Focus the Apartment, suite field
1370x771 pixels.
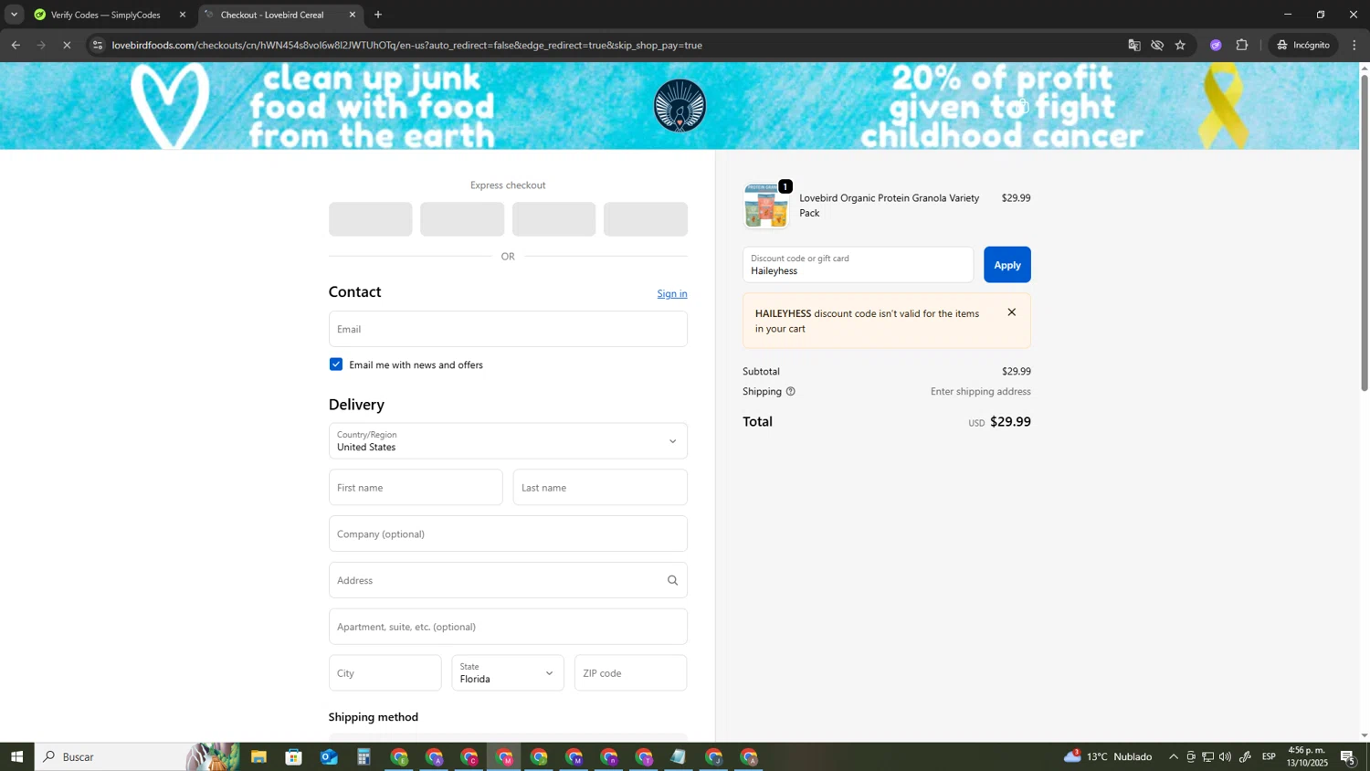point(508,627)
